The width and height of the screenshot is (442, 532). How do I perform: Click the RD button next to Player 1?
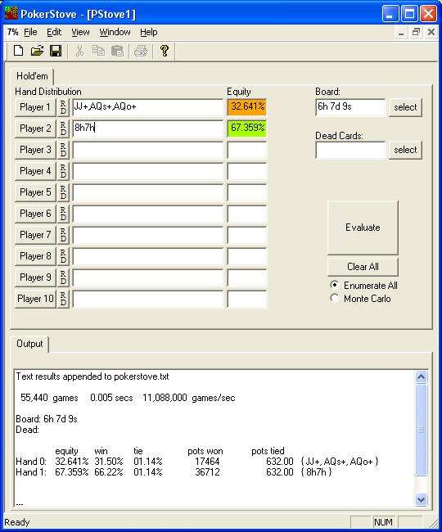point(63,107)
